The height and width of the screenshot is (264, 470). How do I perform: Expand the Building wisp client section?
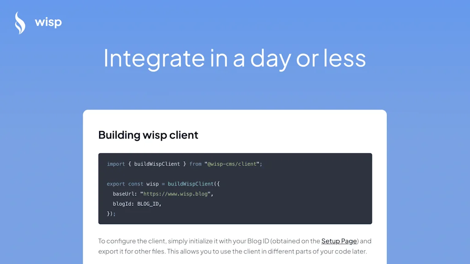pos(148,135)
